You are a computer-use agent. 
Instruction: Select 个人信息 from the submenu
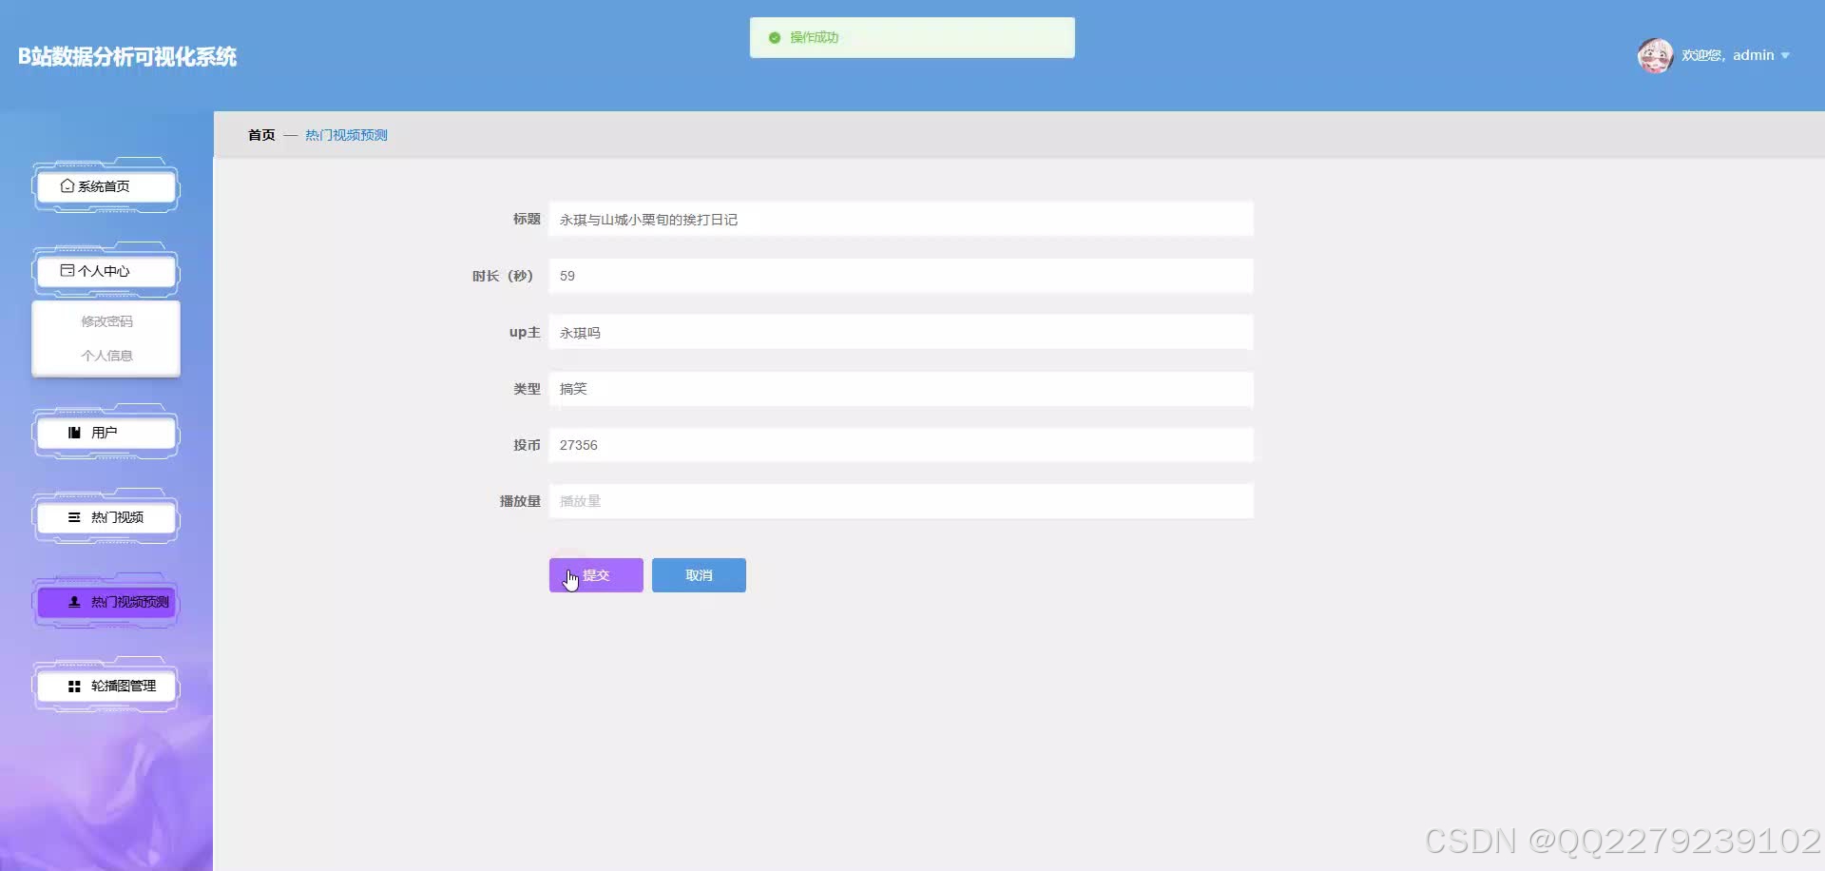pos(106,355)
